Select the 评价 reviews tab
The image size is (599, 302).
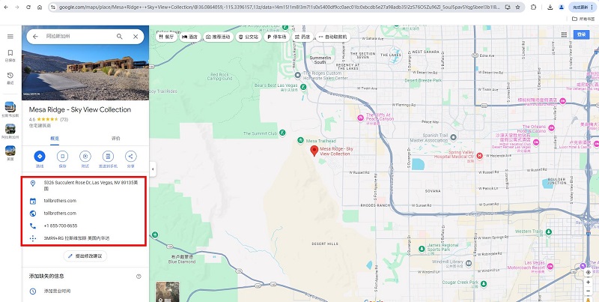(115, 139)
